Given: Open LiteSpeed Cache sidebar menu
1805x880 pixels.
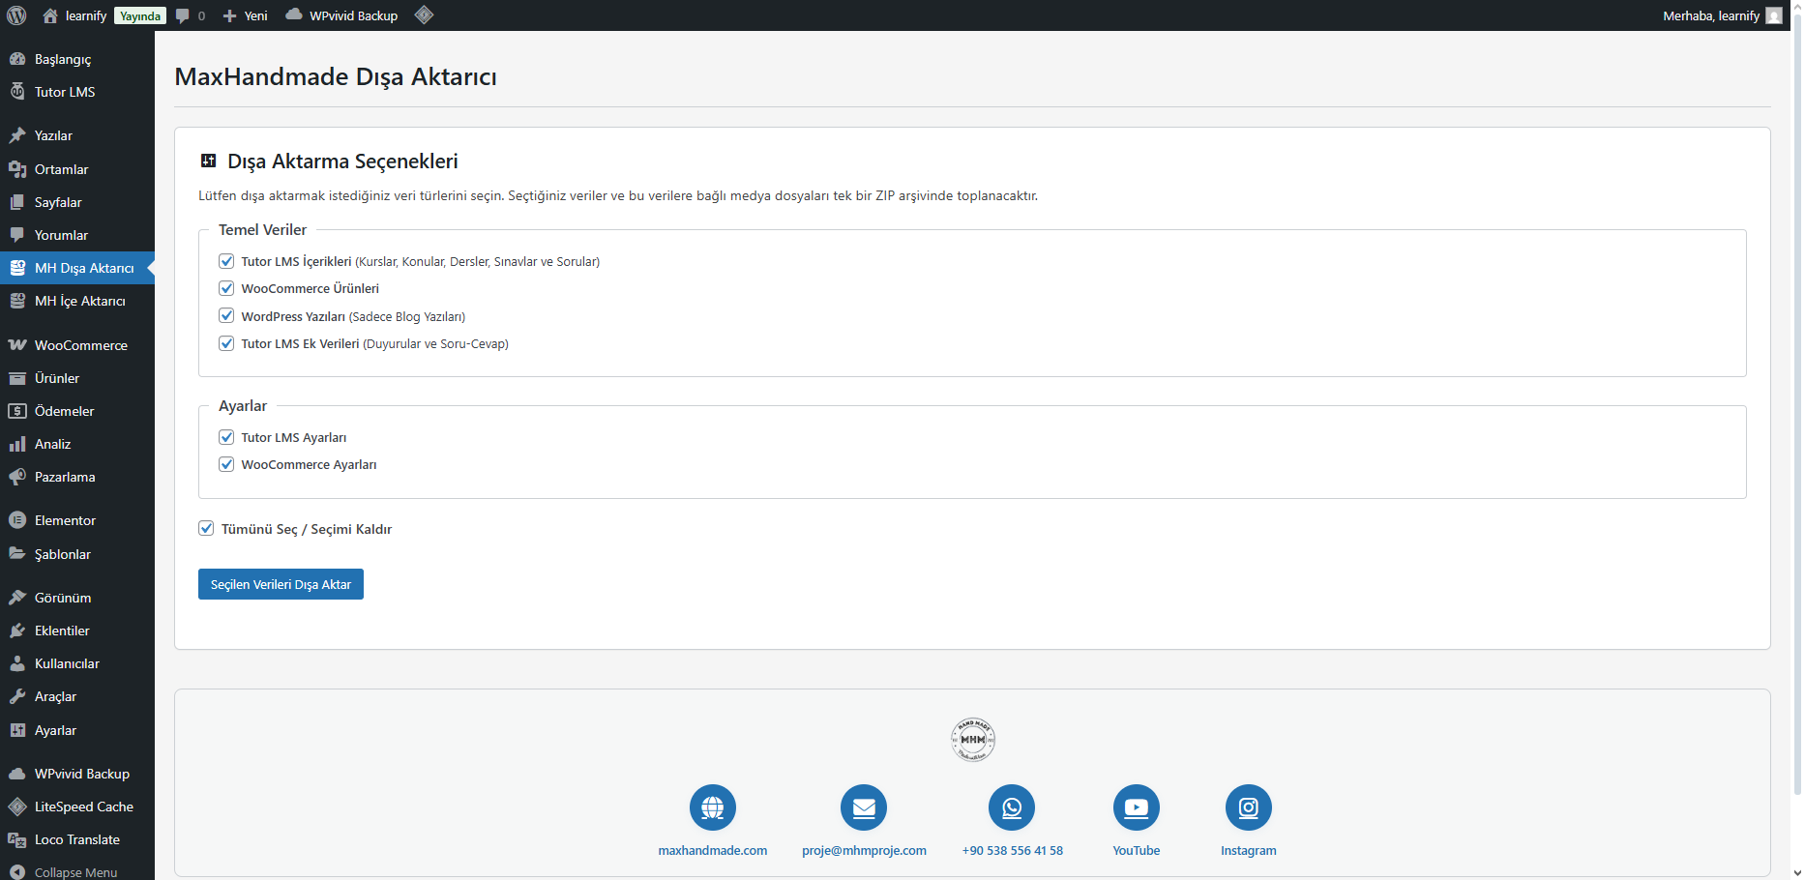Looking at the screenshot, I should point(77,807).
